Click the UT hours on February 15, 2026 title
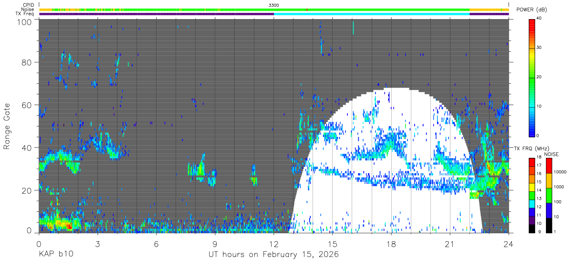 [x=273, y=255]
